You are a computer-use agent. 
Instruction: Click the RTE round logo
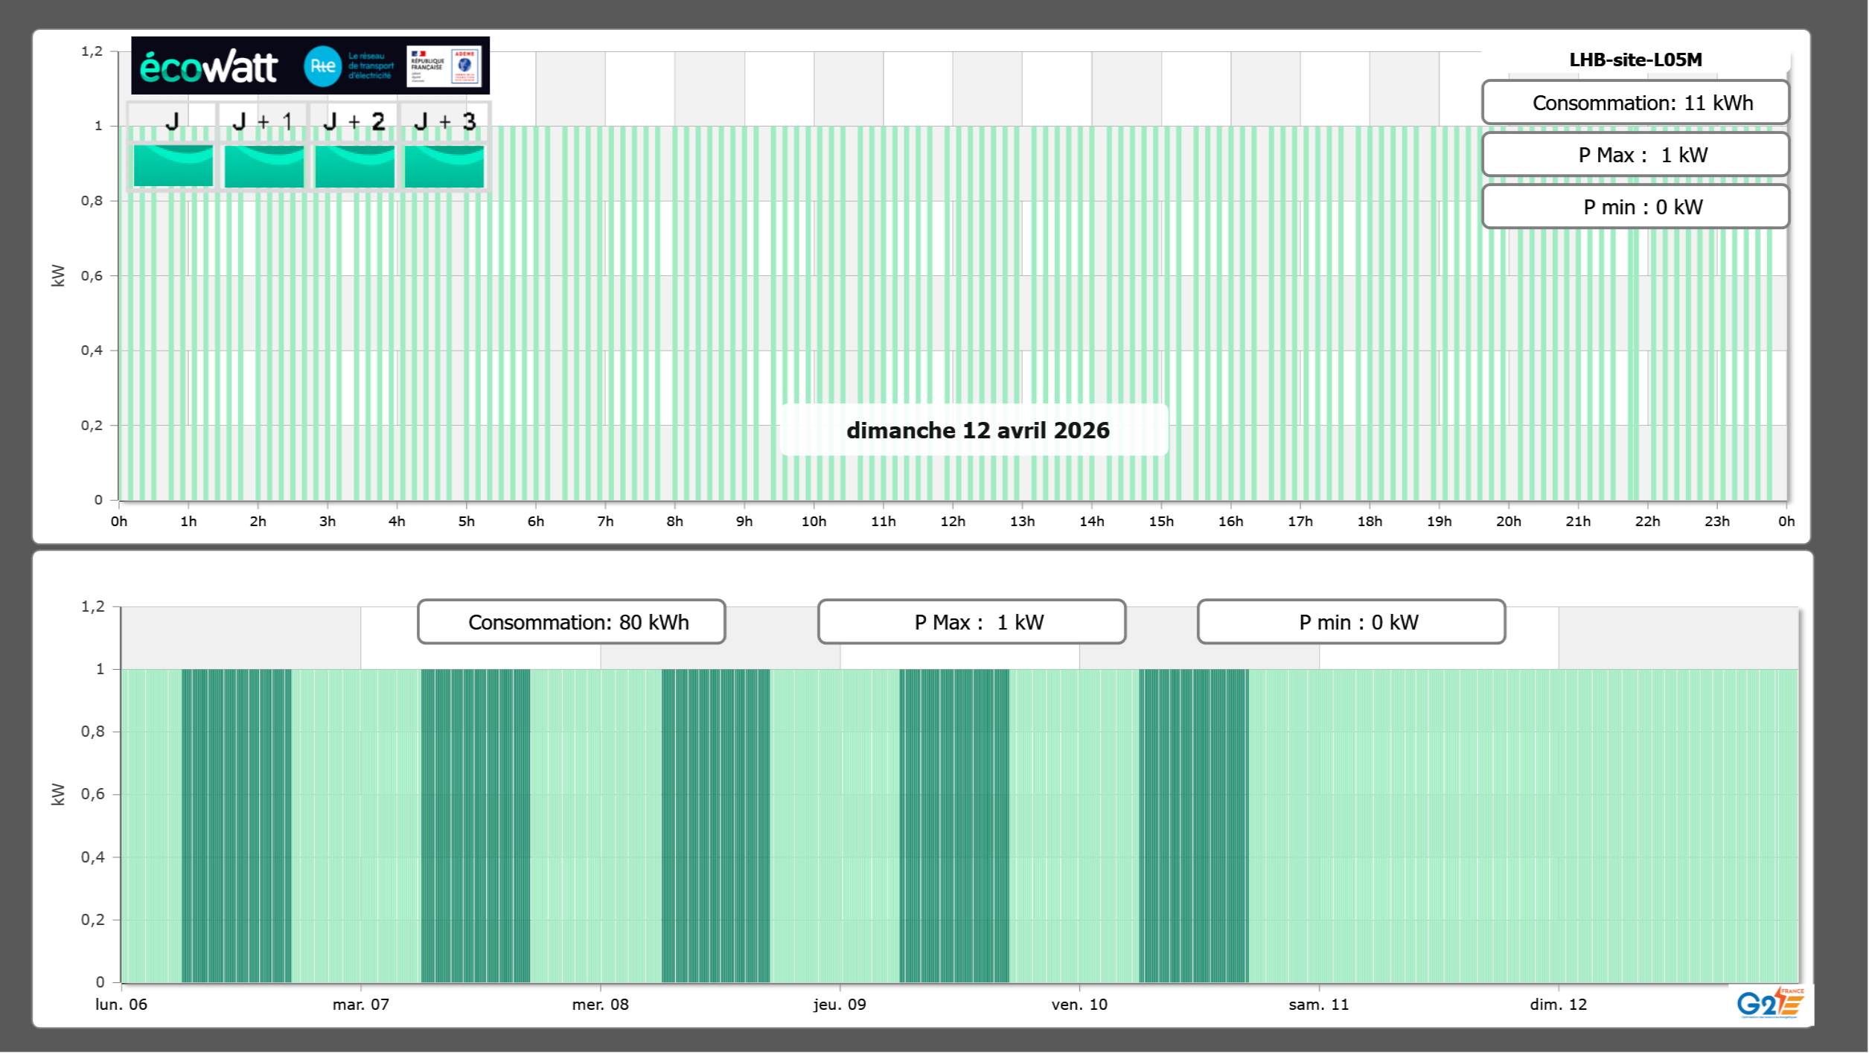tap(322, 66)
